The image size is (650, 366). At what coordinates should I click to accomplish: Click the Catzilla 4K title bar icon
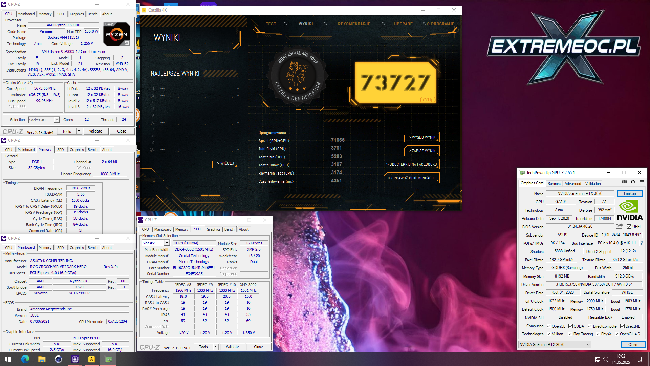[144, 10]
